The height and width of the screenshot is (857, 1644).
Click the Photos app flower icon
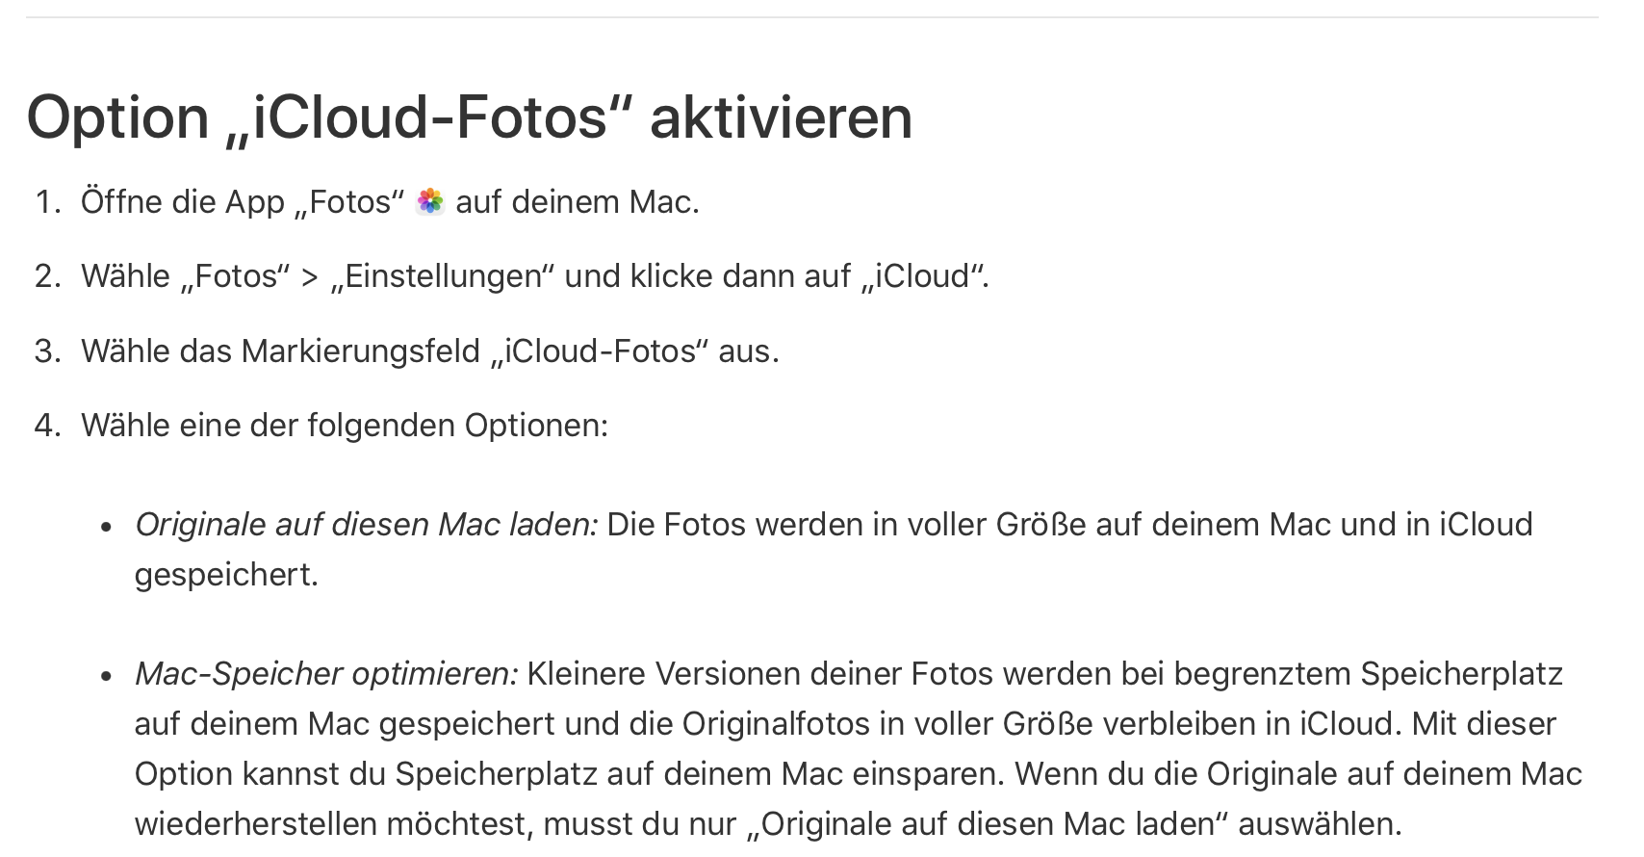click(x=430, y=201)
